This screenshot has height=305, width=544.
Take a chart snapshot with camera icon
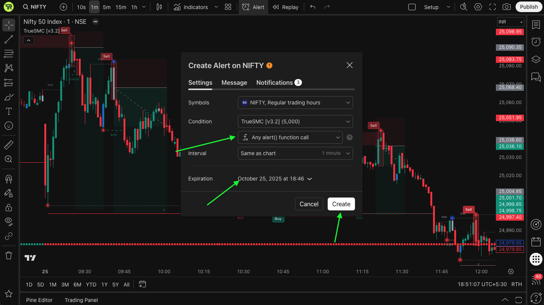[x=506, y=7]
